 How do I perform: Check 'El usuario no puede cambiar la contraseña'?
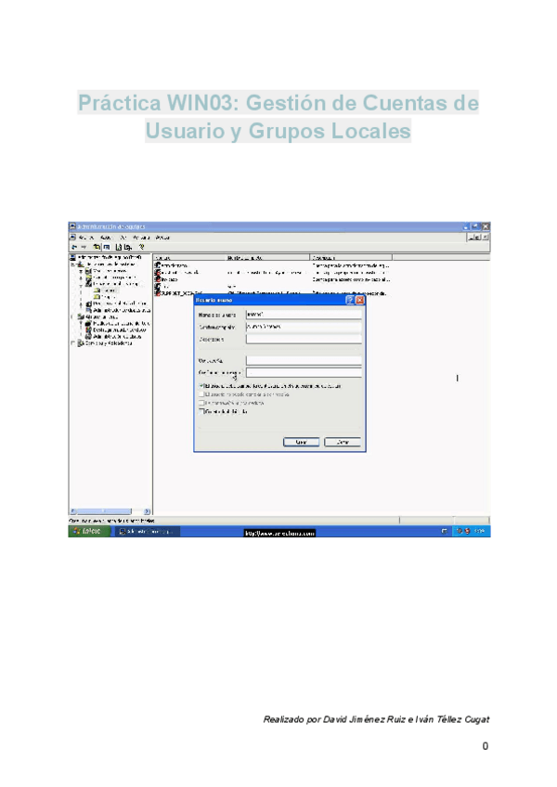[x=201, y=394]
